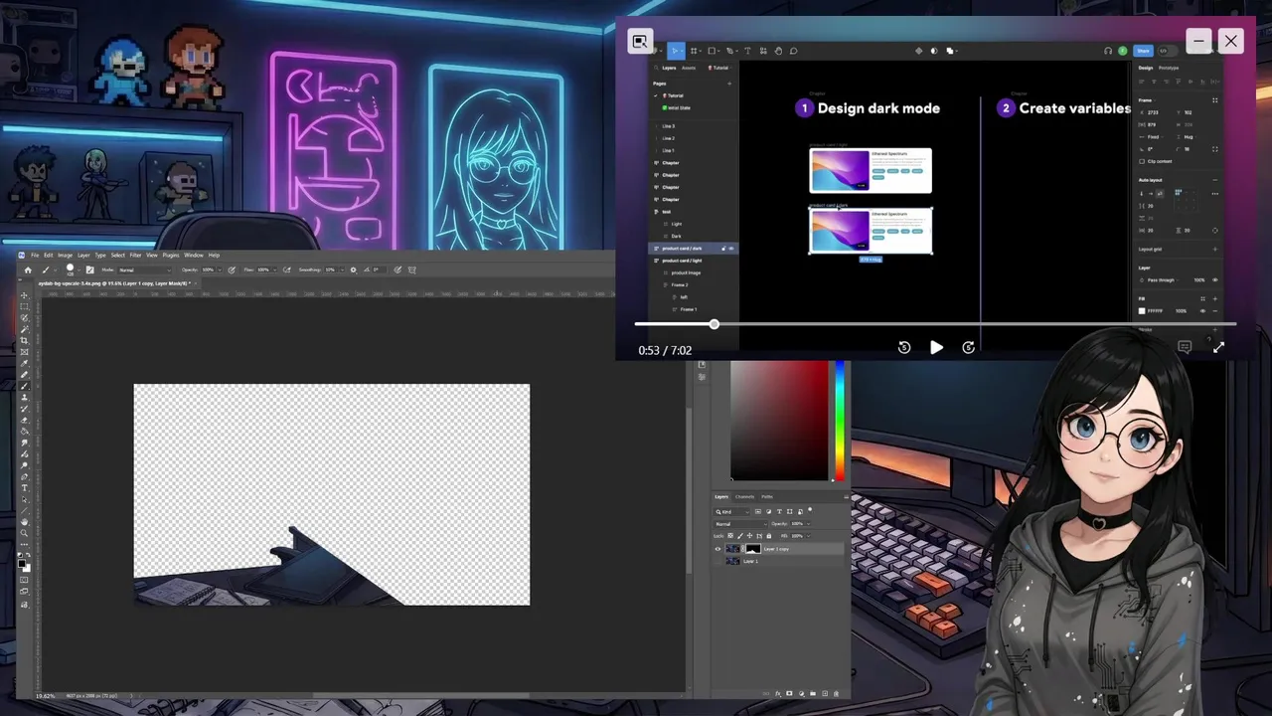Open the brush preset picker dropdown

(79, 270)
